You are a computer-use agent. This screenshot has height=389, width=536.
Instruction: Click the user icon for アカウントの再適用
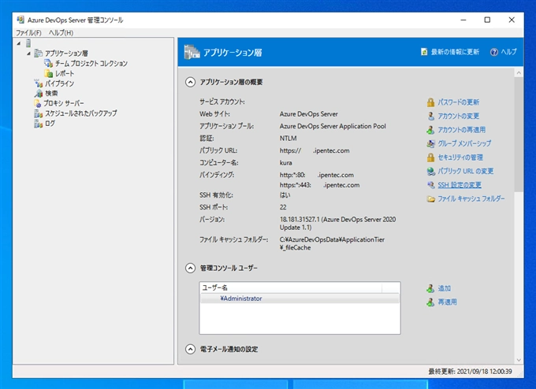[x=430, y=130]
